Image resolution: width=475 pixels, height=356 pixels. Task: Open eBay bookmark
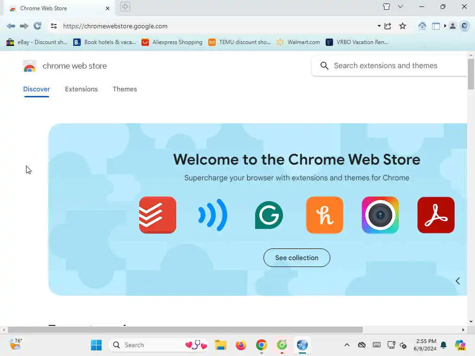37,42
